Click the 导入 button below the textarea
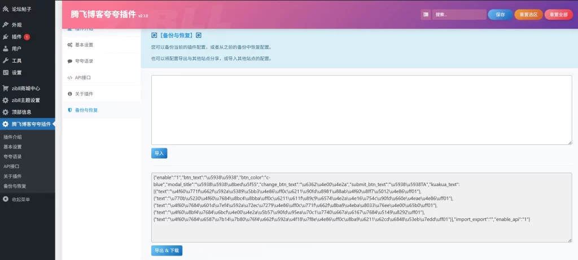 click(x=159, y=153)
